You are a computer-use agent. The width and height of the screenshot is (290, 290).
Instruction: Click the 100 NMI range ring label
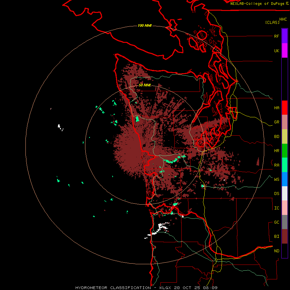coord(145,25)
